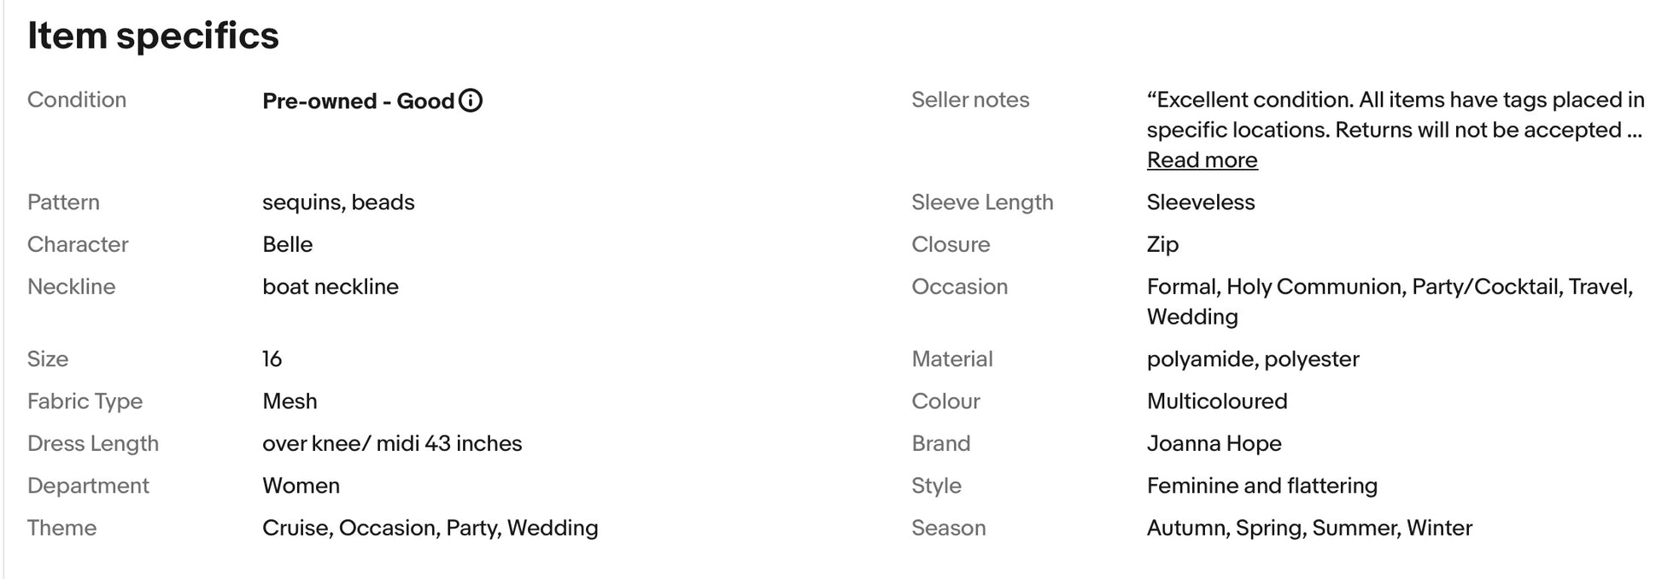Click the Belle character value
This screenshot has height=579, width=1662.
(x=288, y=244)
